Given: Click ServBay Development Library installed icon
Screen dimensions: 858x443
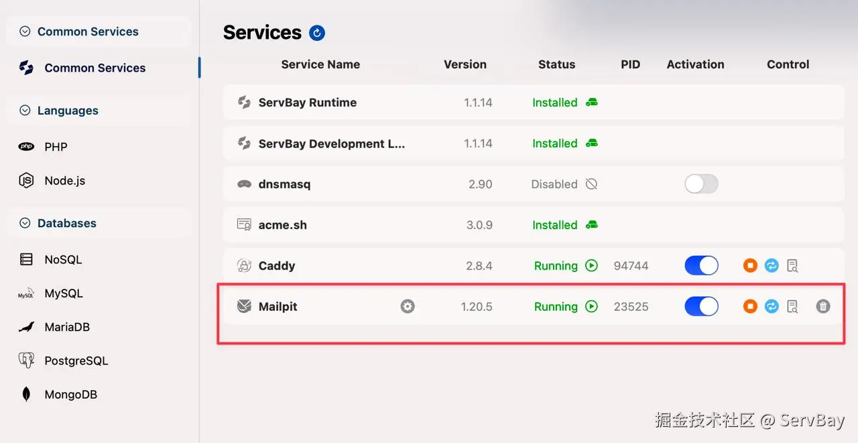Looking at the screenshot, I should click(591, 143).
